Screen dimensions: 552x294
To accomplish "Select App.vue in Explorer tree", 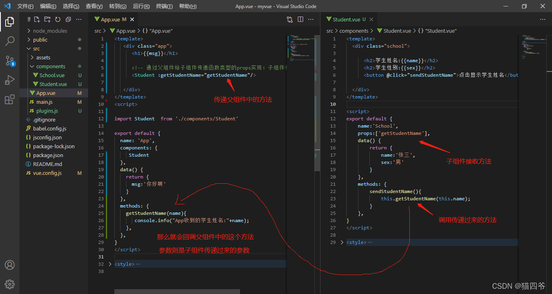I will pyautogui.click(x=54, y=93).
